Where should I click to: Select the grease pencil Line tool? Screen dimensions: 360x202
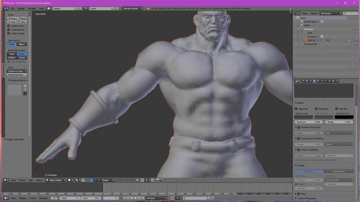(12, 22)
